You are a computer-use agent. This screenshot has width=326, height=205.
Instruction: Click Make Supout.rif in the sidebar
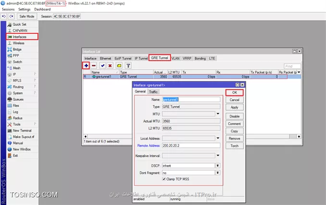(24, 137)
